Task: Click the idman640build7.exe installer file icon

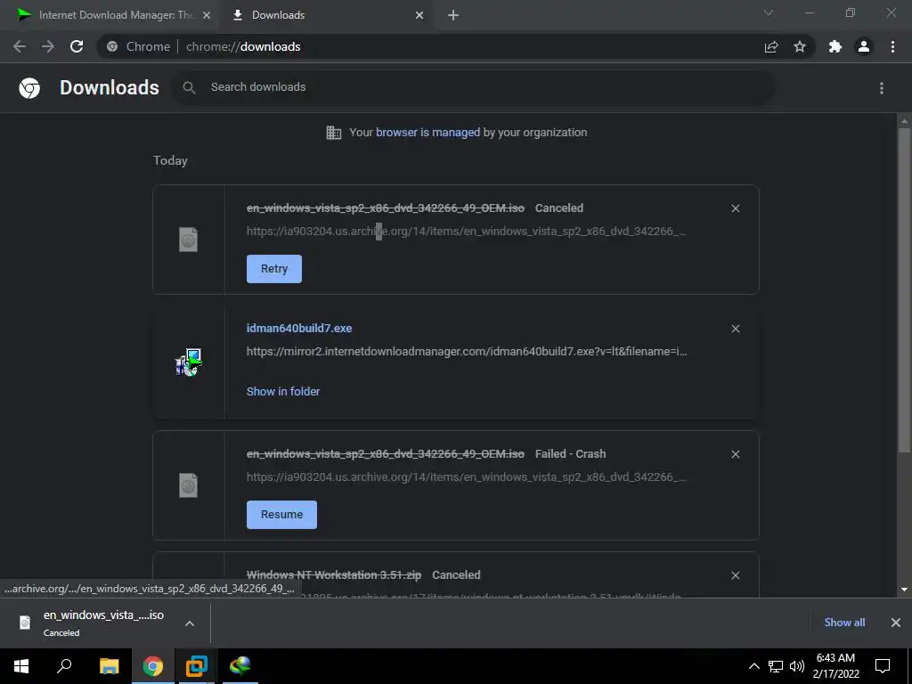Action: pos(189,362)
